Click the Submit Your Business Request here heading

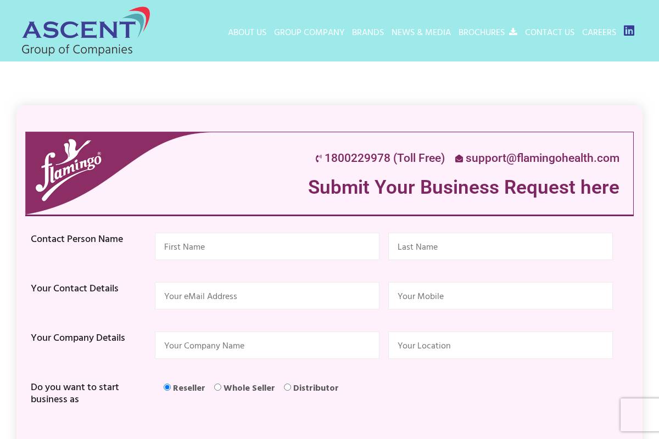point(463,188)
